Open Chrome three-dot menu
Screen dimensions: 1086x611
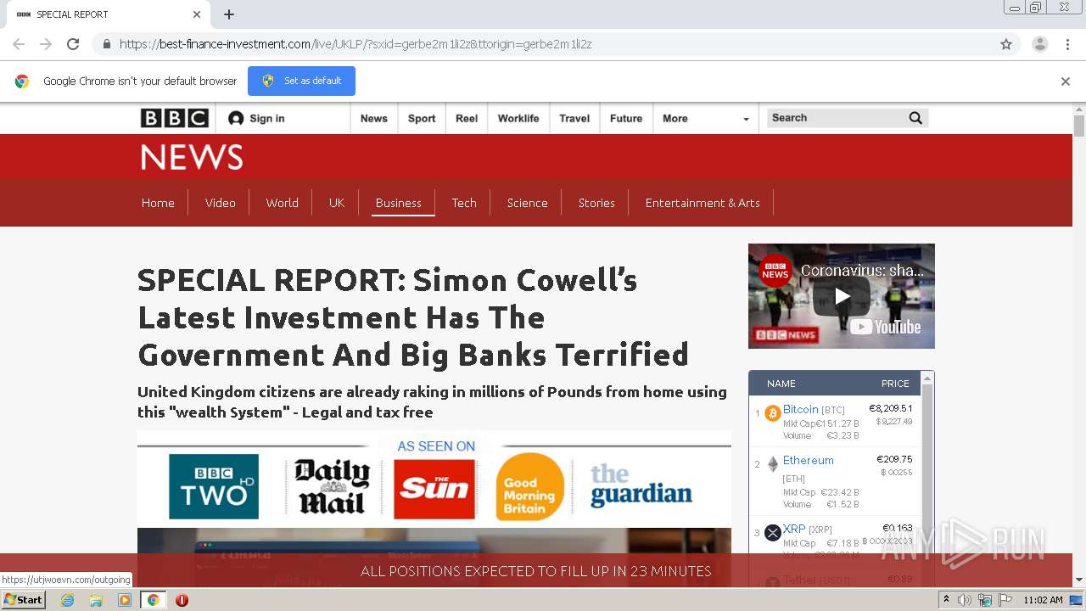(x=1067, y=44)
